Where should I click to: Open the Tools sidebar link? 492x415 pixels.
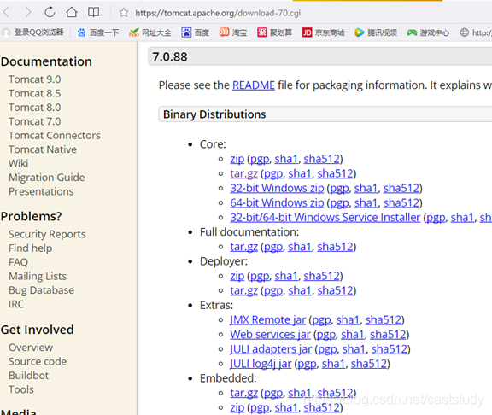(x=21, y=389)
